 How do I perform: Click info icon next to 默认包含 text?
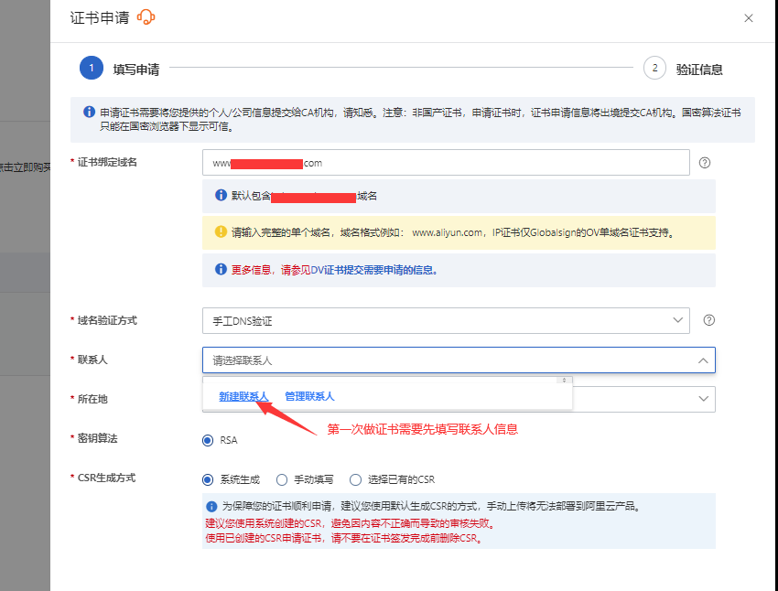pos(221,196)
